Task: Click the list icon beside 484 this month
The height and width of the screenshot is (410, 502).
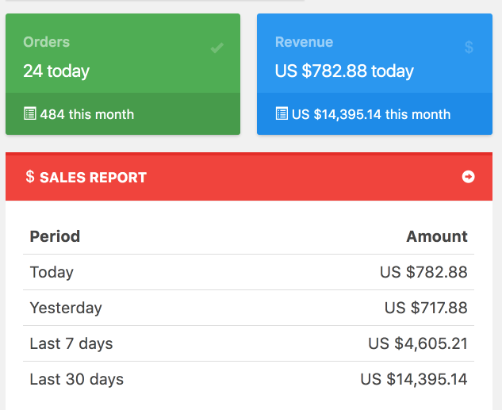Action: (x=30, y=114)
